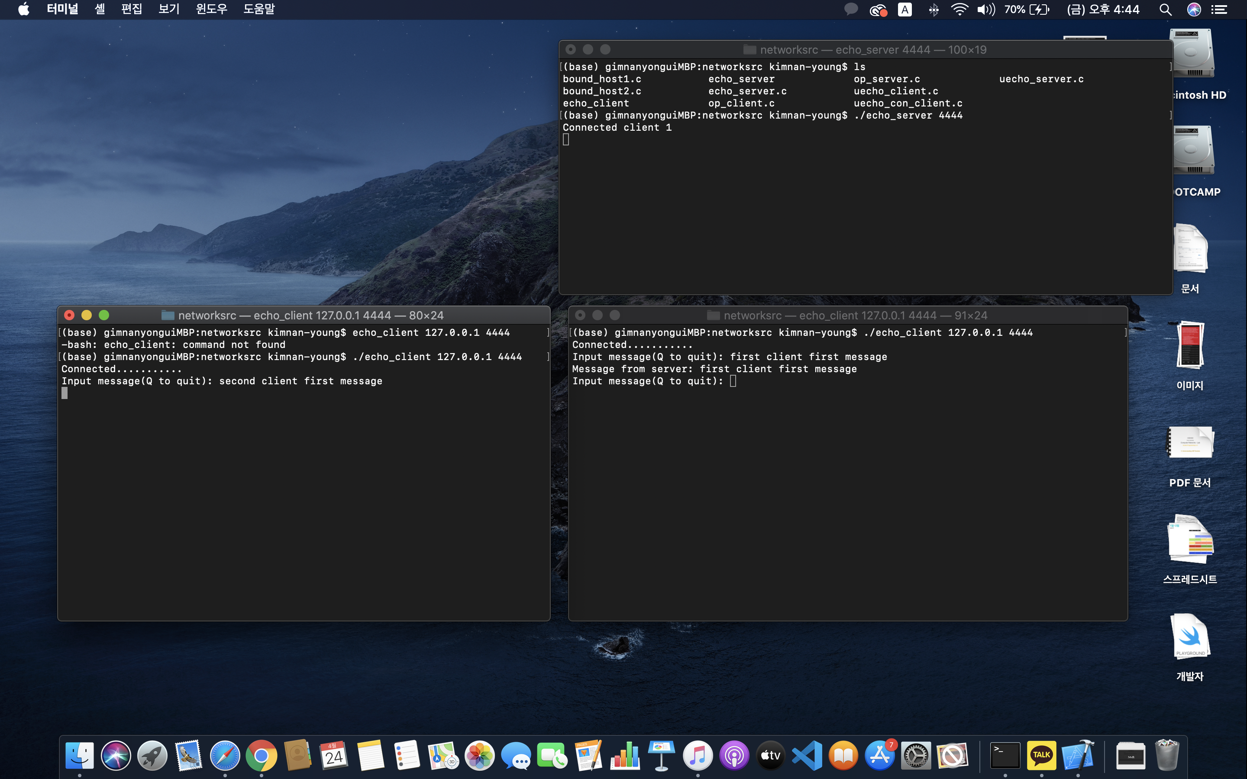Open Notification Center list icon
Screen dimensions: 1247x779
click(1219, 10)
